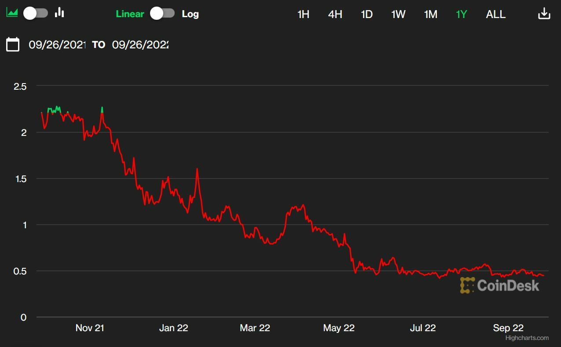Edit the start date 09/26/2021 field
Viewport: 561px width, 347px height.
(57, 44)
